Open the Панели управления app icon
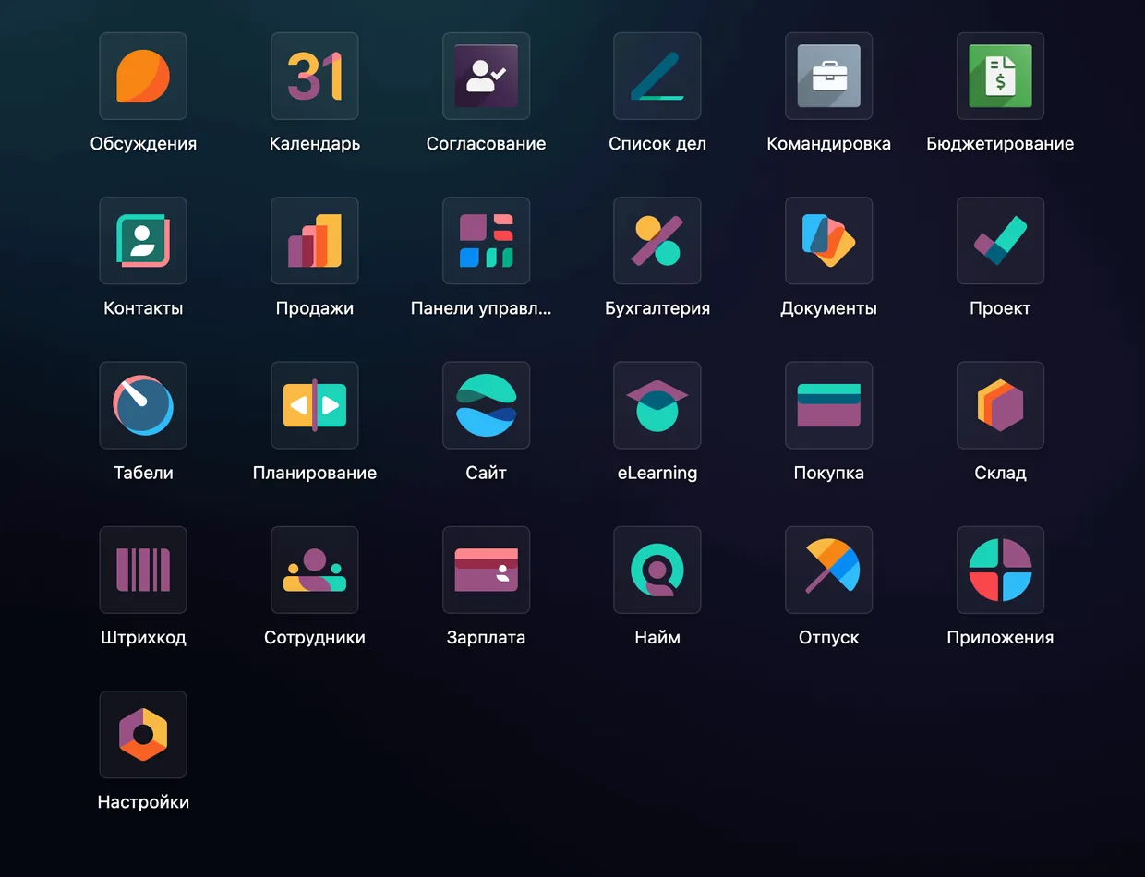 [486, 240]
